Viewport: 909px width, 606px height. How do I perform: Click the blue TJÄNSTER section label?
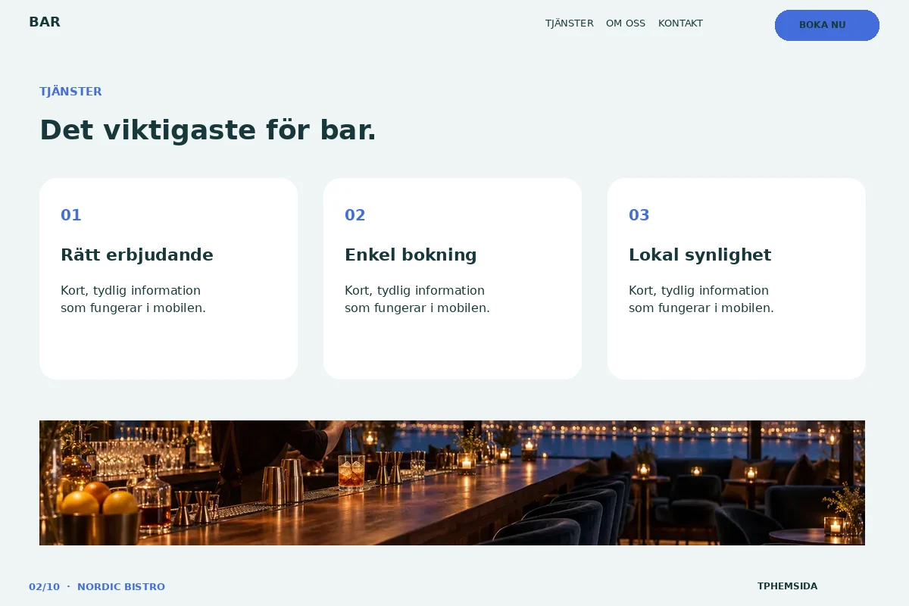[x=70, y=92]
